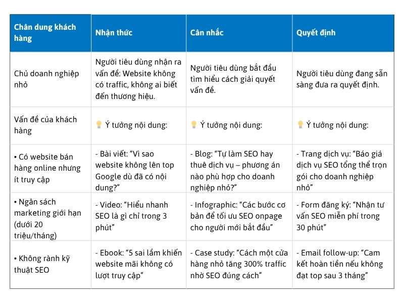Select the "Hiểu nhanh SEO là gì" video cell
Image resolution: width=404 pixels, height=303 pixels.
tap(138, 216)
